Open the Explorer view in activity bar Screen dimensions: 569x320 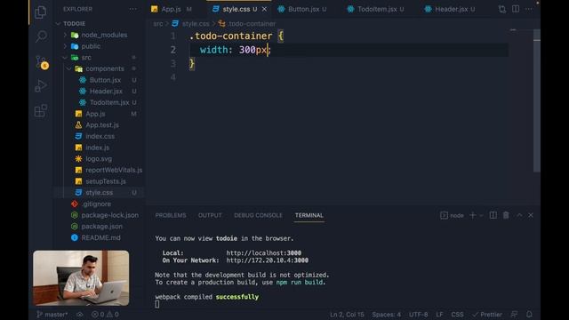click(40, 12)
